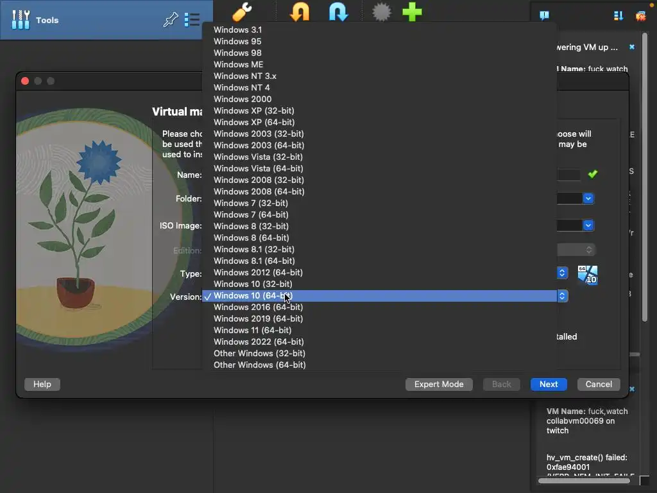Pick Other Windows (32-bit)
The height and width of the screenshot is (493, 657).
click(x=379, y=353)
